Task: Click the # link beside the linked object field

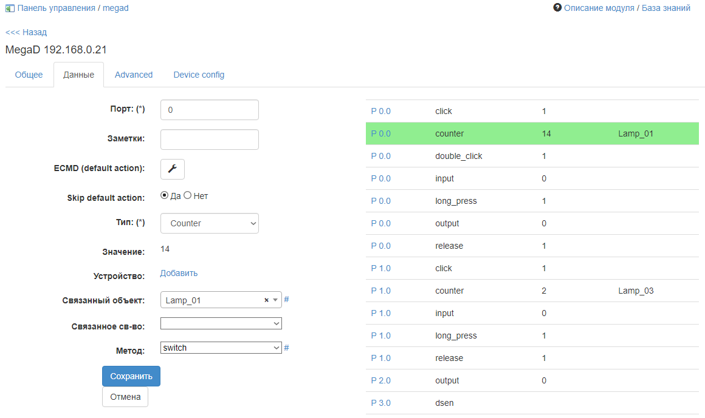Action: coord(286,300)
